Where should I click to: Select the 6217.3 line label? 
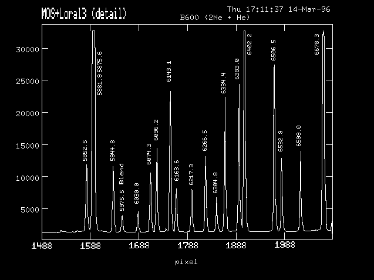tap(191, 175)
